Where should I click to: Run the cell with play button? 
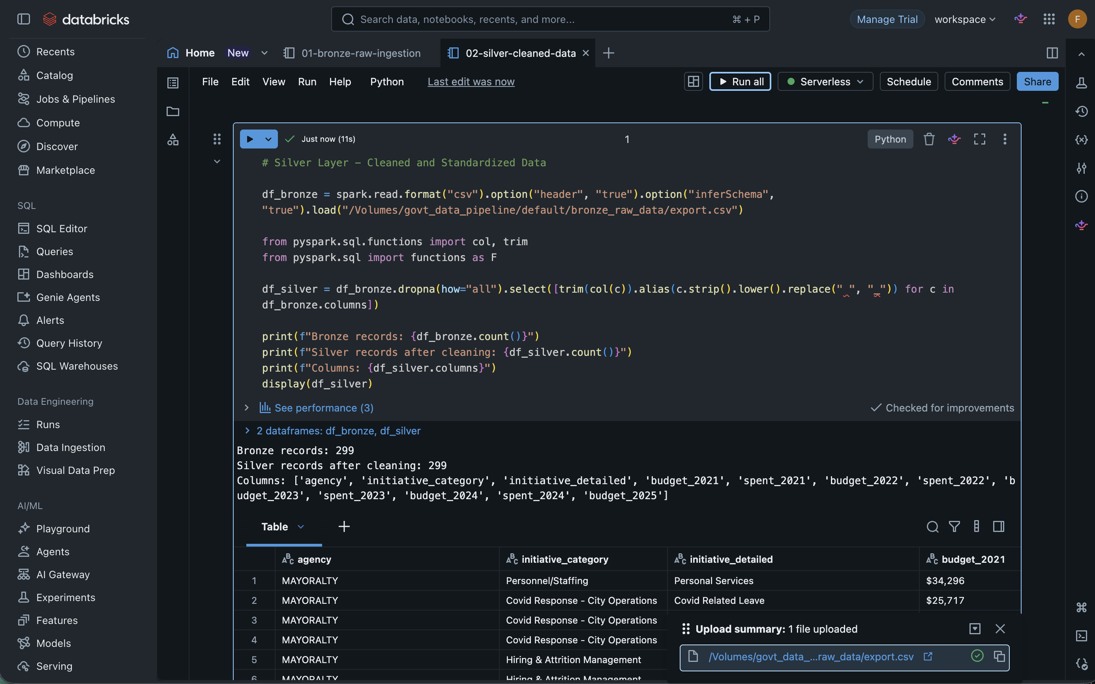(249, 139)
